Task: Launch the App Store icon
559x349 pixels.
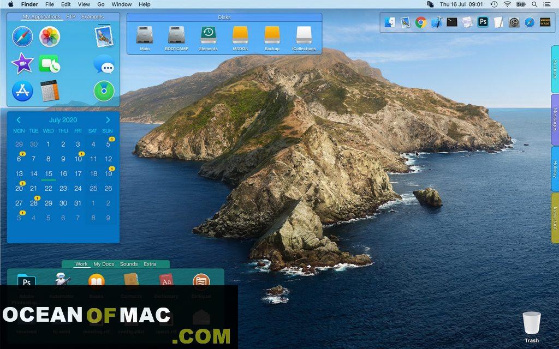Action: point(22,91)
